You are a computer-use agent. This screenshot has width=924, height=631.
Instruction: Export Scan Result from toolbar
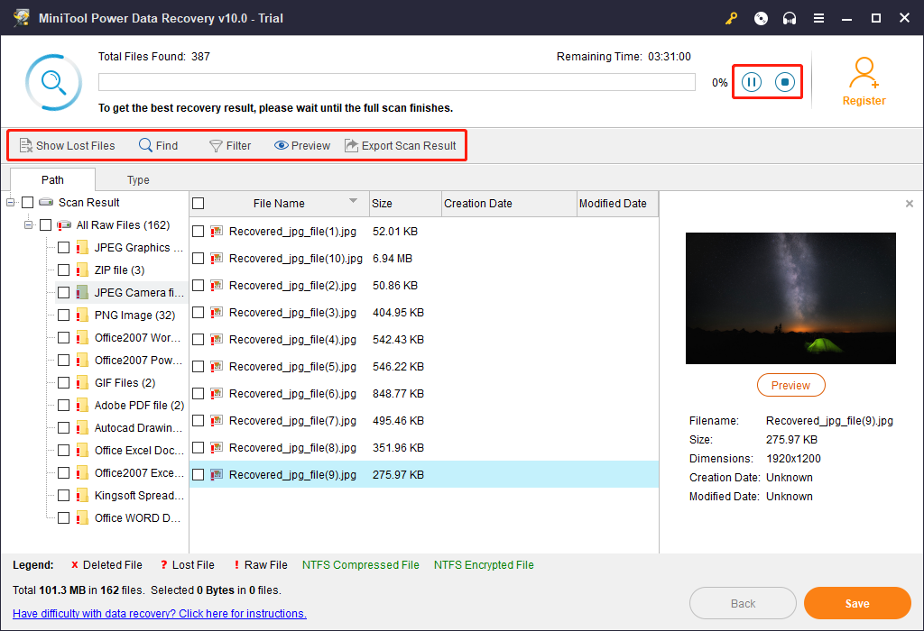coord(352,145)
